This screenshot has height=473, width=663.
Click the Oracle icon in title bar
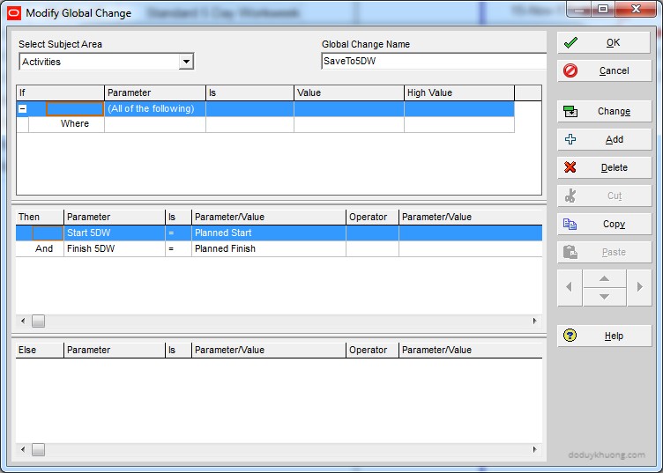tap(13, 13)
